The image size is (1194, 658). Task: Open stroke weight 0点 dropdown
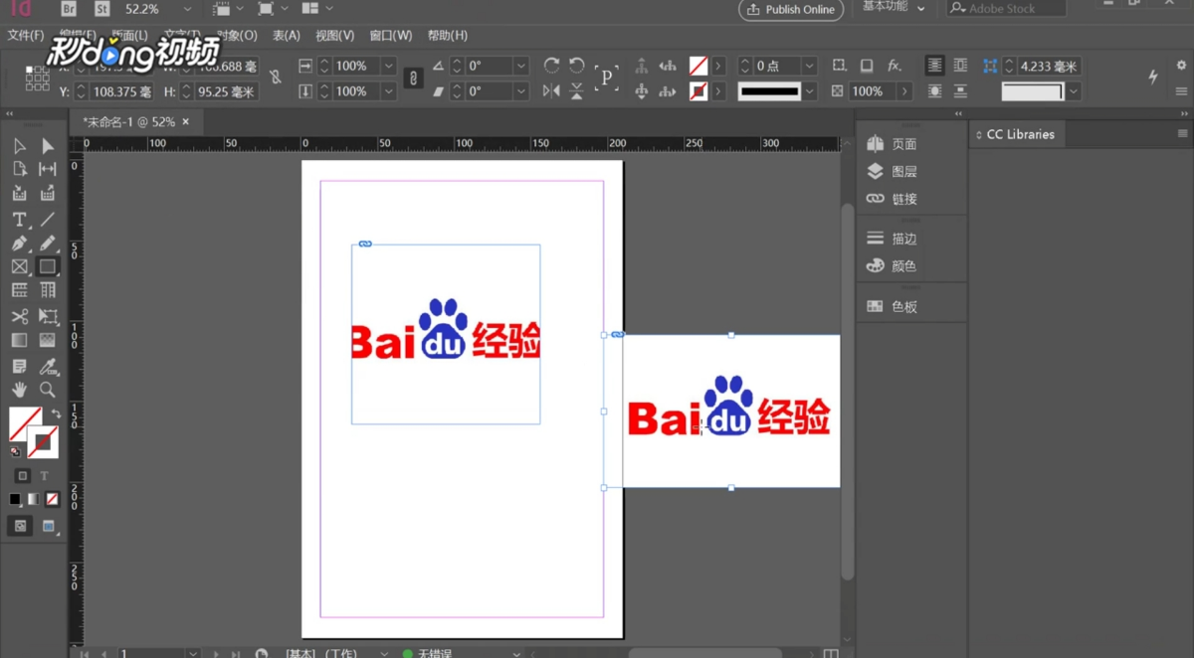(809, 66)
